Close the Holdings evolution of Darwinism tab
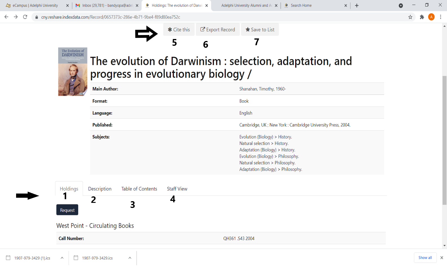 207,5
